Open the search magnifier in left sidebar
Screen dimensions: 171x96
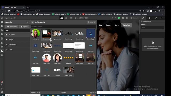coord(2,85)
